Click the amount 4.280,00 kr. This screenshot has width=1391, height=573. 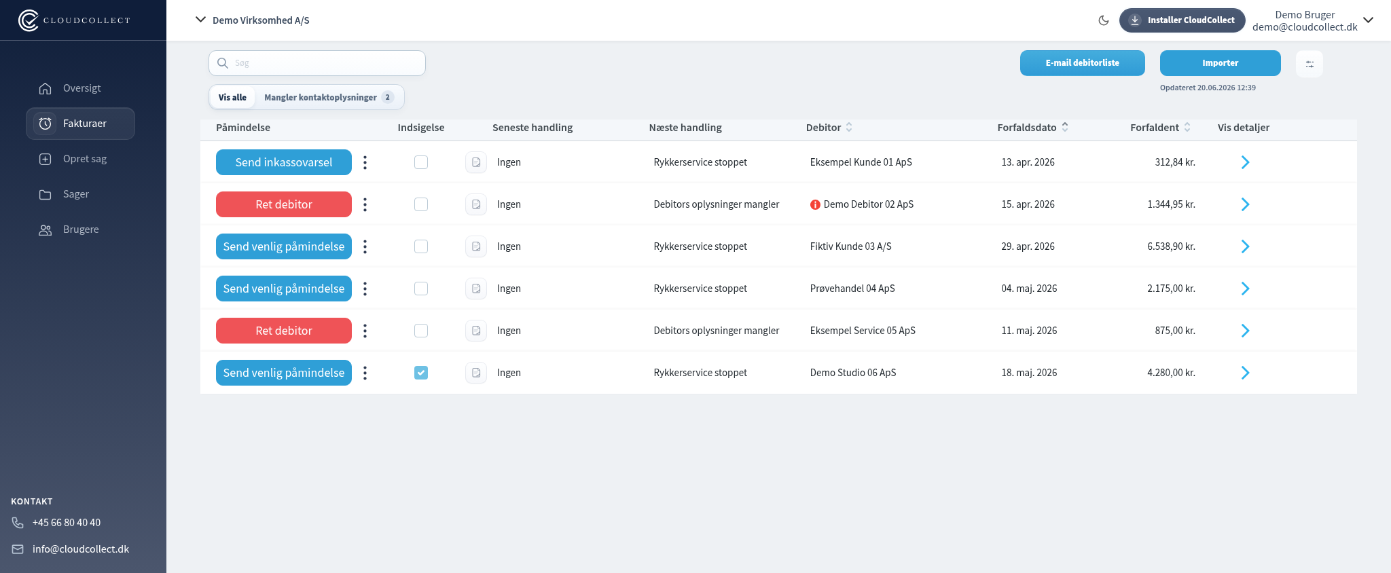coord(1172,373)
